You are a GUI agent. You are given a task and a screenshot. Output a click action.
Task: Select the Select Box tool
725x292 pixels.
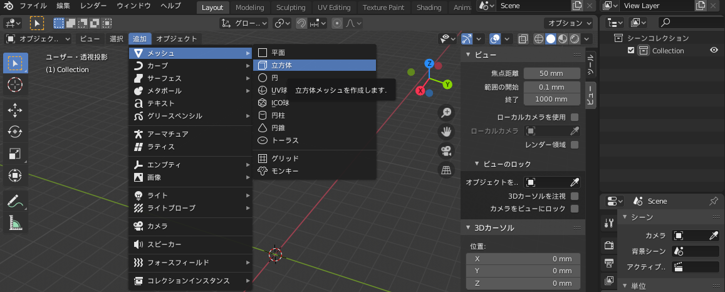(15, 63)
